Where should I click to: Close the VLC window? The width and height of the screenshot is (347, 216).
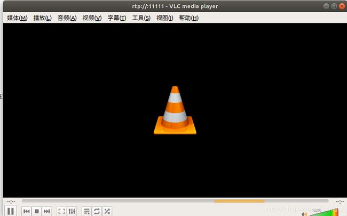pos(342,6)
